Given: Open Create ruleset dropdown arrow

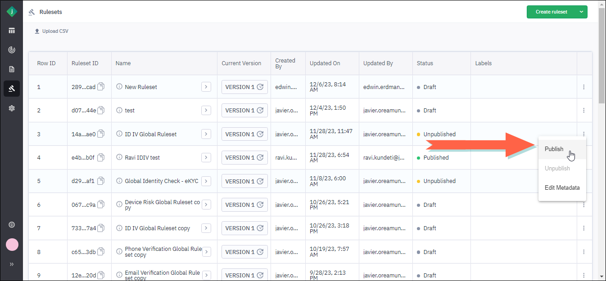Looking at the screenshot, I should tap(581, 12).
